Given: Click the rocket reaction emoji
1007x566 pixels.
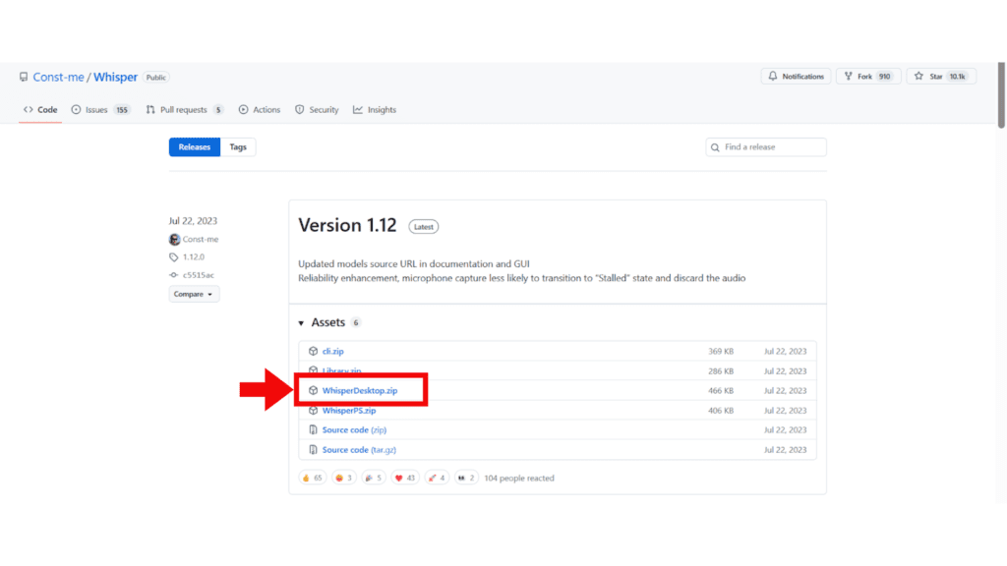Looking at the screenshot, I should pos(430,478).
